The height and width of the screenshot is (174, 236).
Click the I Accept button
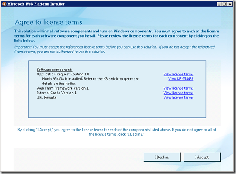coord(202,157)
